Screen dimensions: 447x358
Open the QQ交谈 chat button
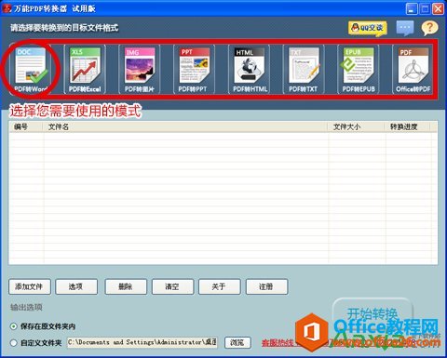point(368,29)
